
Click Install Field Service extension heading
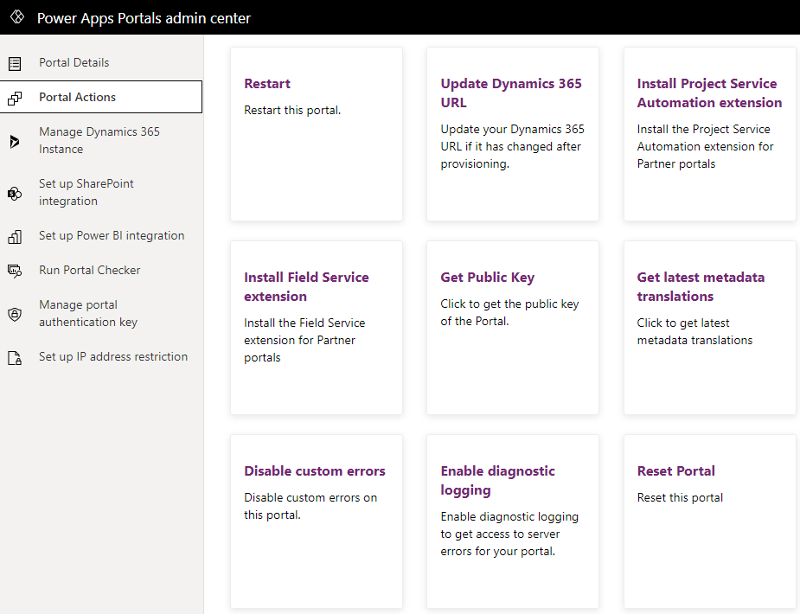[x=306, y=286]
